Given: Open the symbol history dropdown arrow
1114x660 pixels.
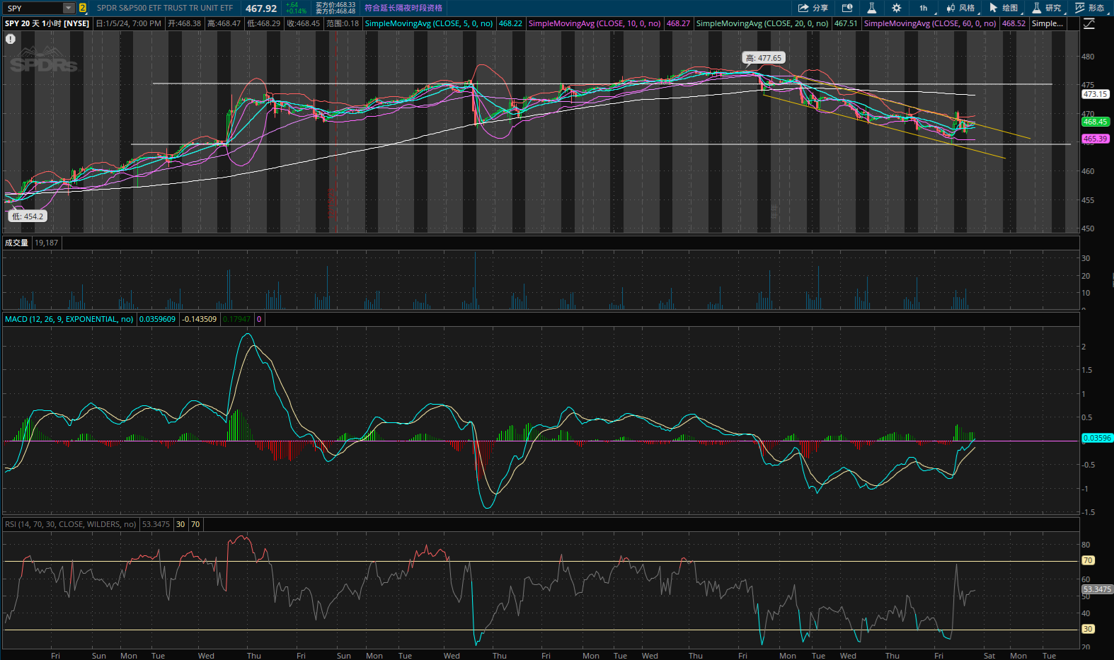Looking at the screenshot, I should (x=69, y=8).
